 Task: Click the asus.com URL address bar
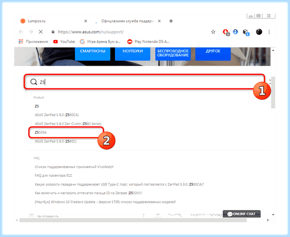coord(91,32)
